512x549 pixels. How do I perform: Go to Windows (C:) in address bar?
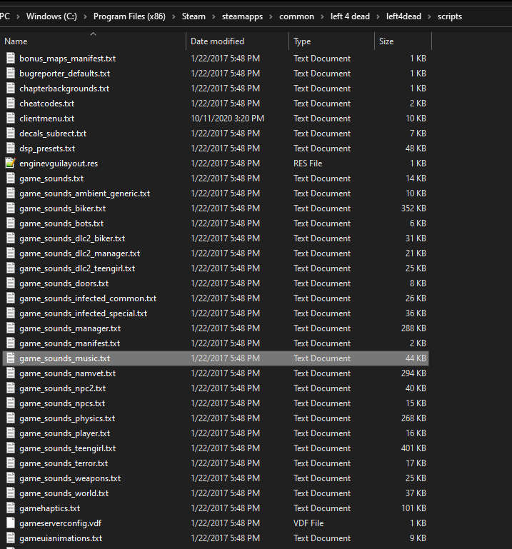pyautogui.click(x=51, y=16)
